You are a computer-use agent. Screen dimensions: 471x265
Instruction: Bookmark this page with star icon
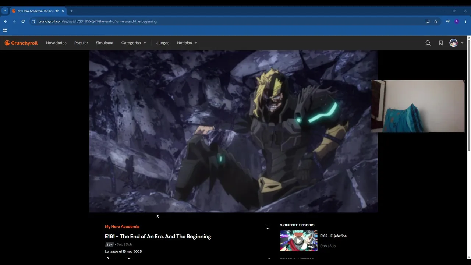[x=436, y=21]
